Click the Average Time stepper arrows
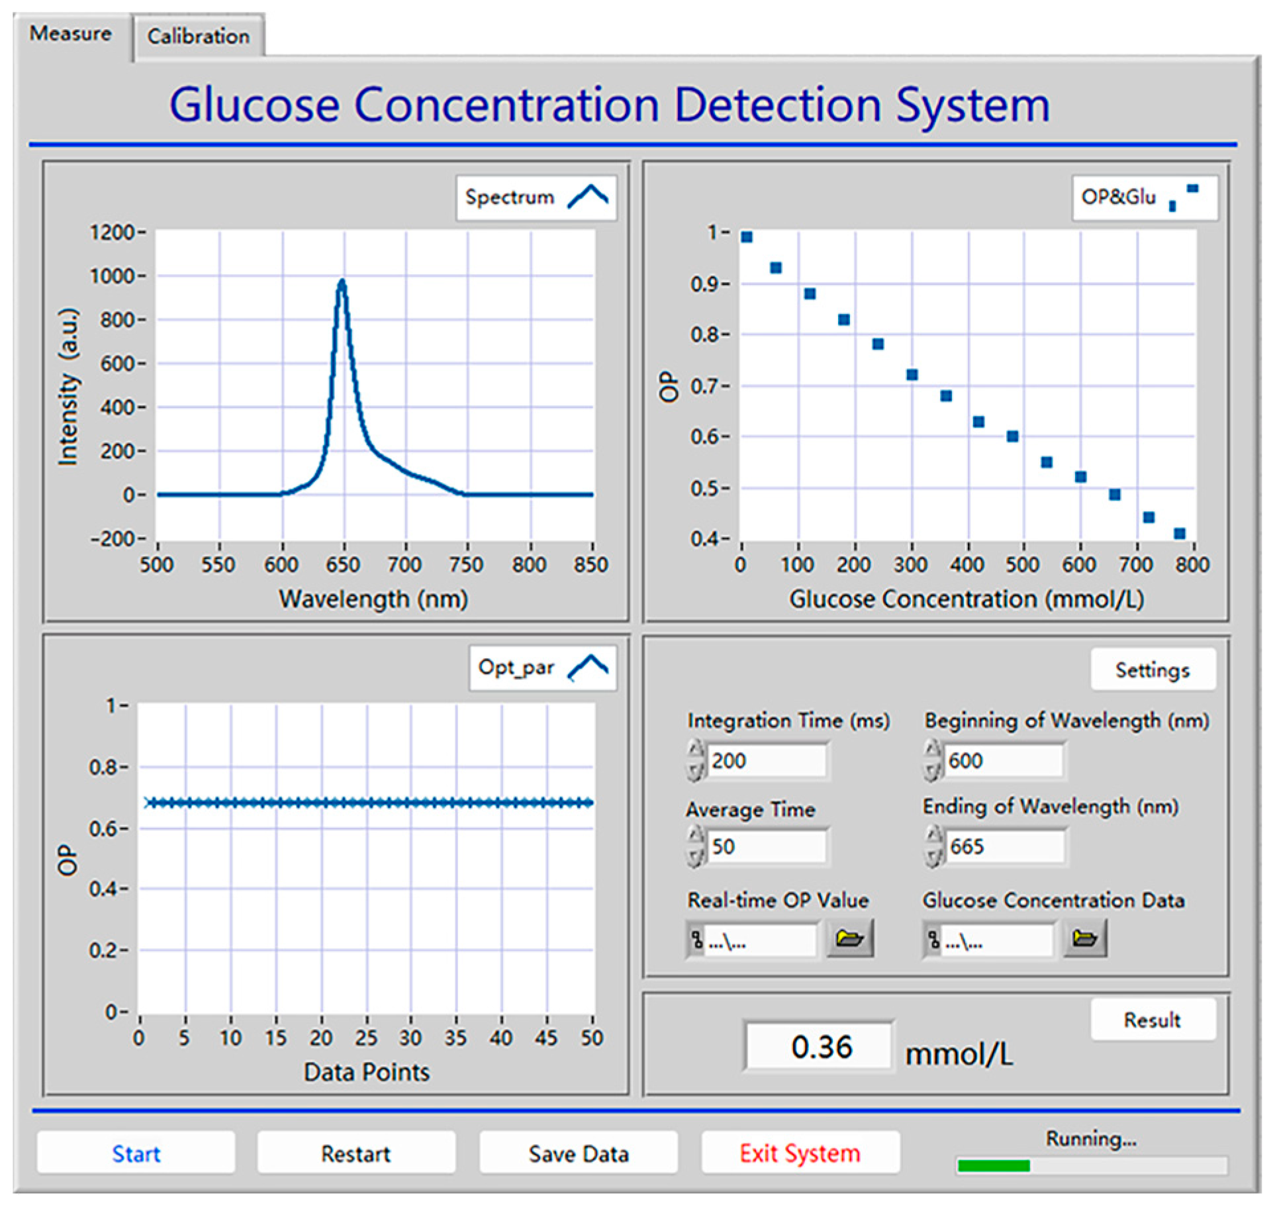Viewport: 1273px width, 1213px height. coord(695,846)
